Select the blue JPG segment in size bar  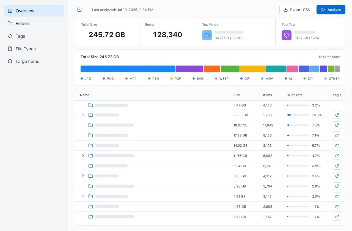click(x=128, y=69)
